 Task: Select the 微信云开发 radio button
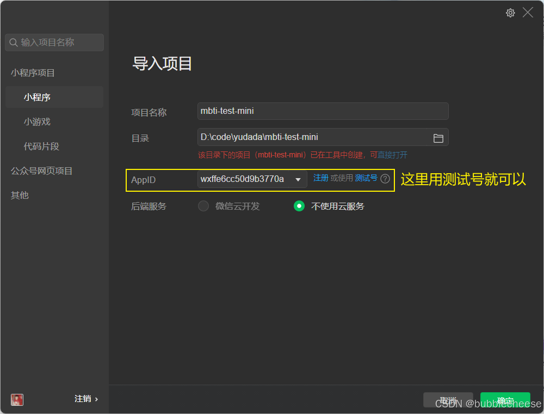[203, 206]
